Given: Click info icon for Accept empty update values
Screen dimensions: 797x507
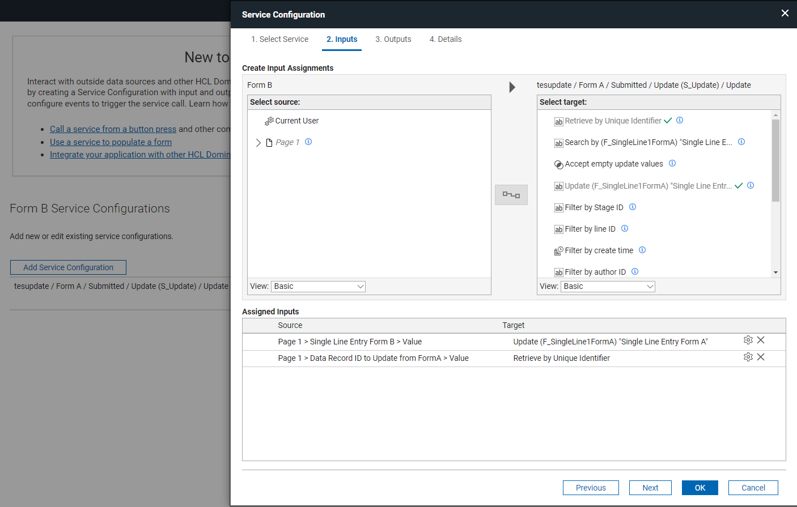Looking at the screenshot, I should [672, 163].
